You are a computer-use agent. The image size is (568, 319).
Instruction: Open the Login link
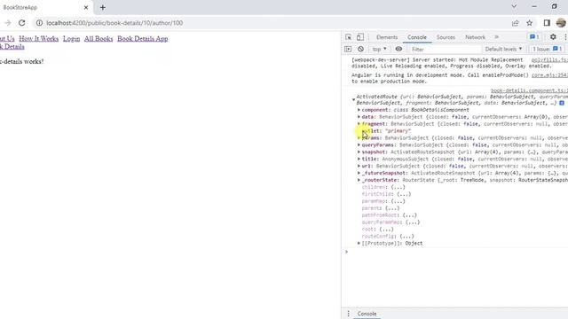coord(71,39)
